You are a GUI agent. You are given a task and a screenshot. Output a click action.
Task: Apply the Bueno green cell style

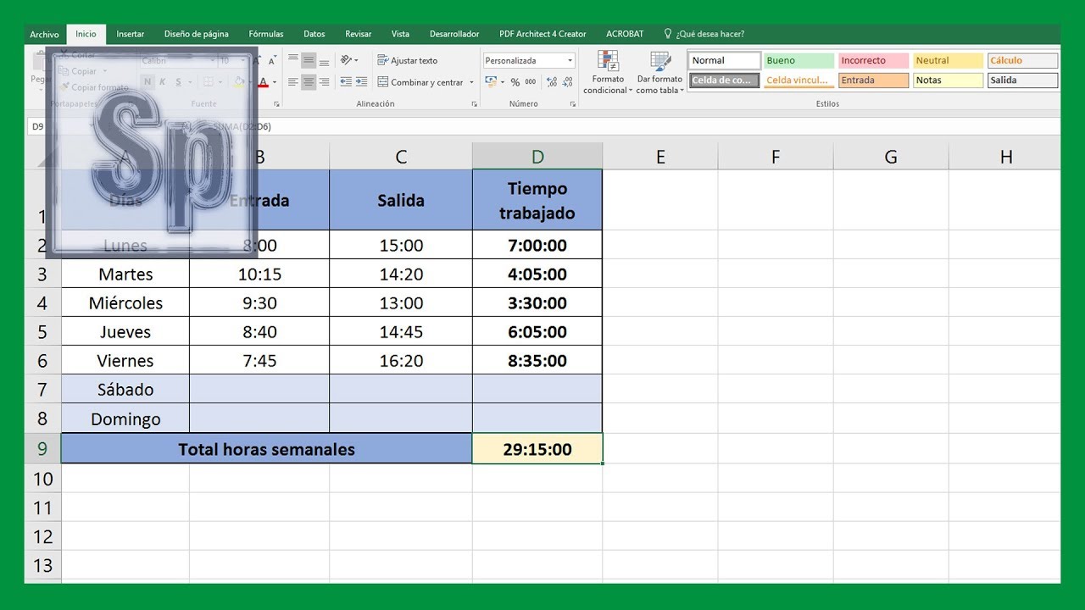pyautogui.click(x=799, y=61)
